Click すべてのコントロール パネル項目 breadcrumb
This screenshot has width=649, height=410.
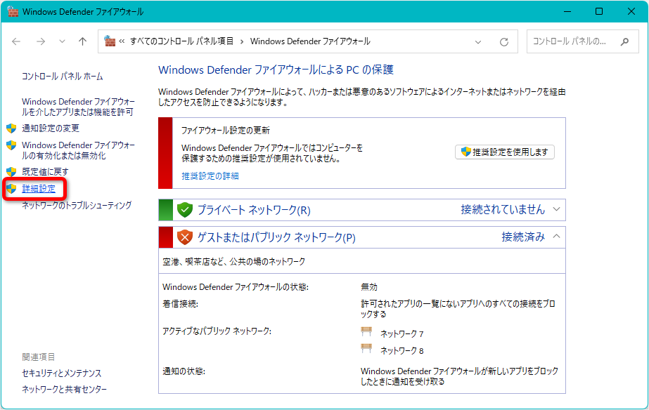tap(181, 41)
